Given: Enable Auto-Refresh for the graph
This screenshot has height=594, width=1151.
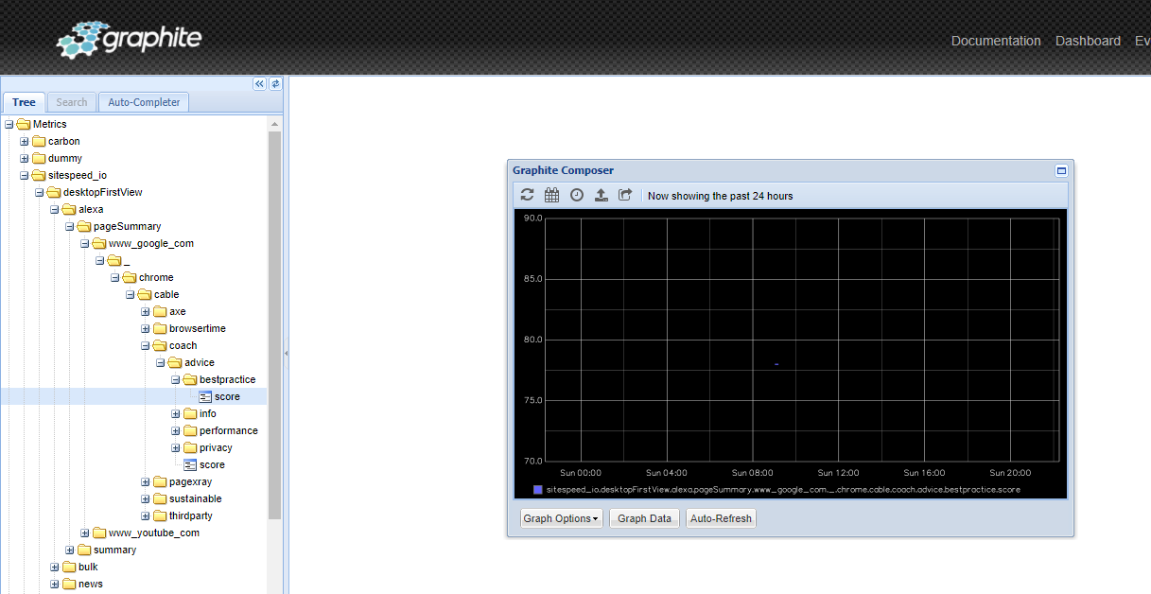Looking at the screenshot, I should coord(720,517).
